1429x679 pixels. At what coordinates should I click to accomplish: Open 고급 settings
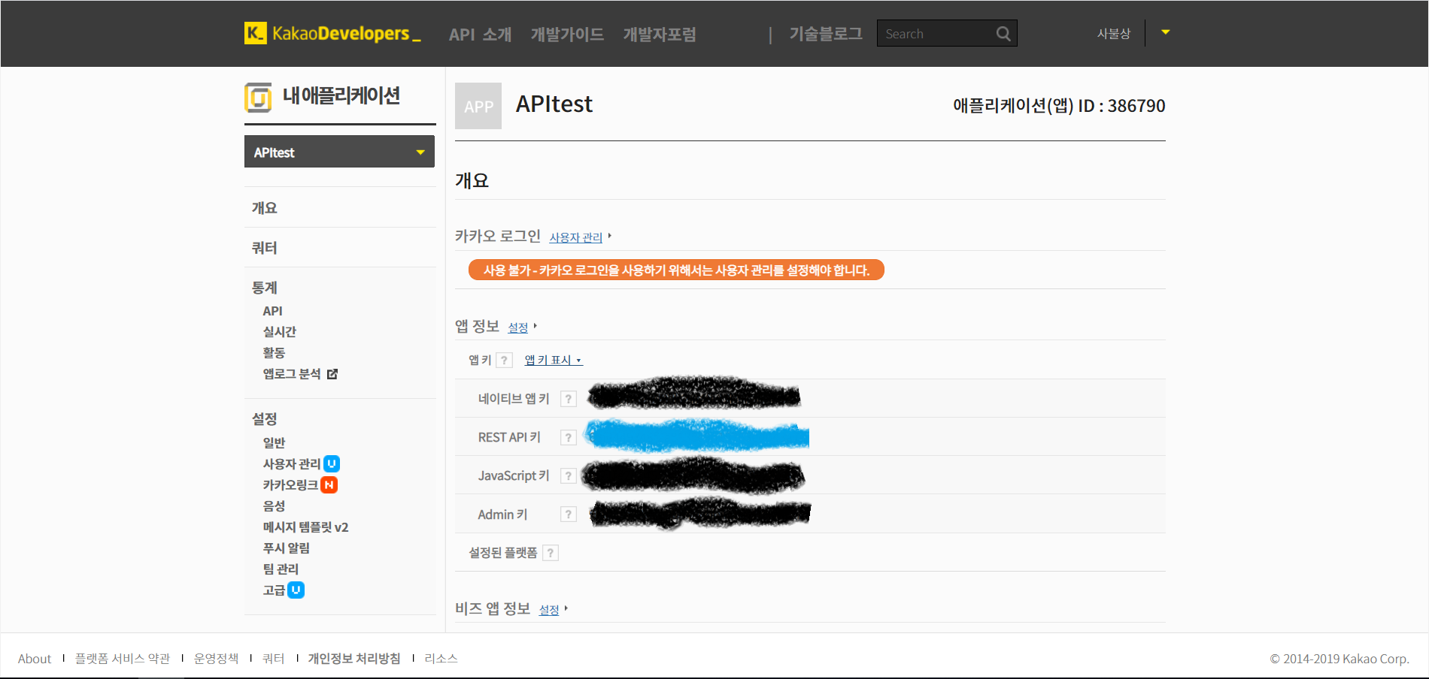coord(274,590)
